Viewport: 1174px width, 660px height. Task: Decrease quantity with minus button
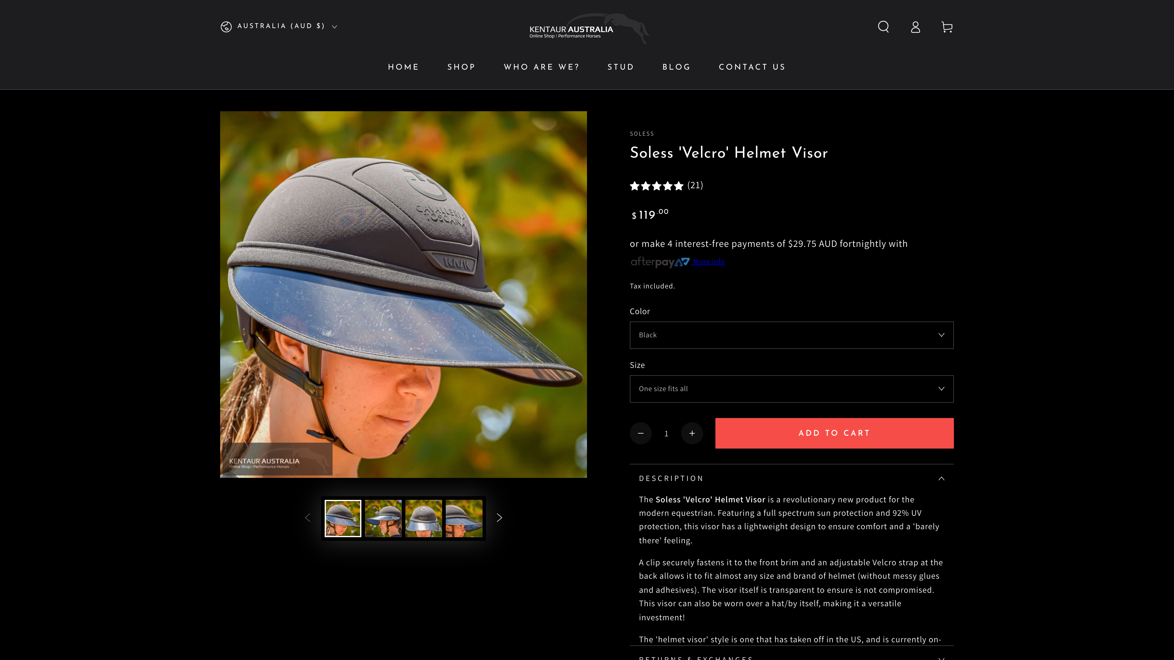point(640,433)
